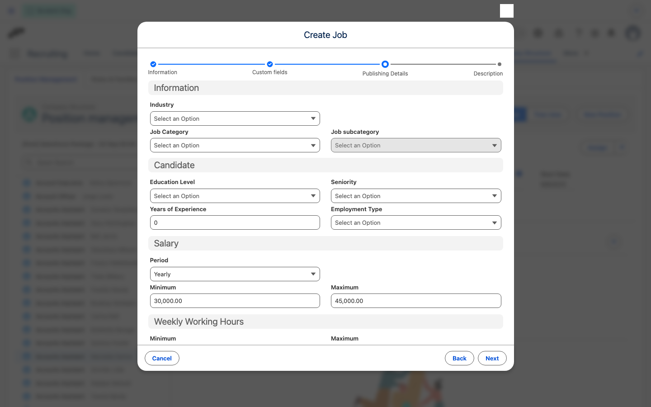The image size is (651, 407).
Task: Open the Employment Type dropdown
Action: click(x=416, y=222)
